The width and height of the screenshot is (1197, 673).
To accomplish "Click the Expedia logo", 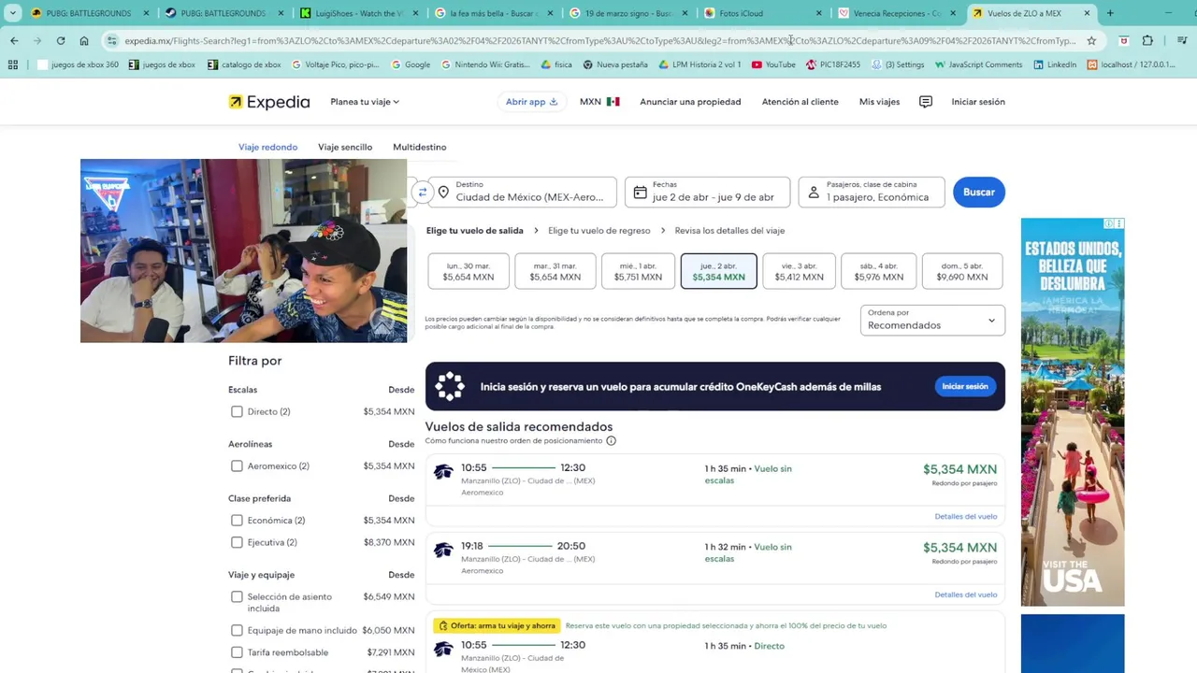I will (x=269, y=102).
